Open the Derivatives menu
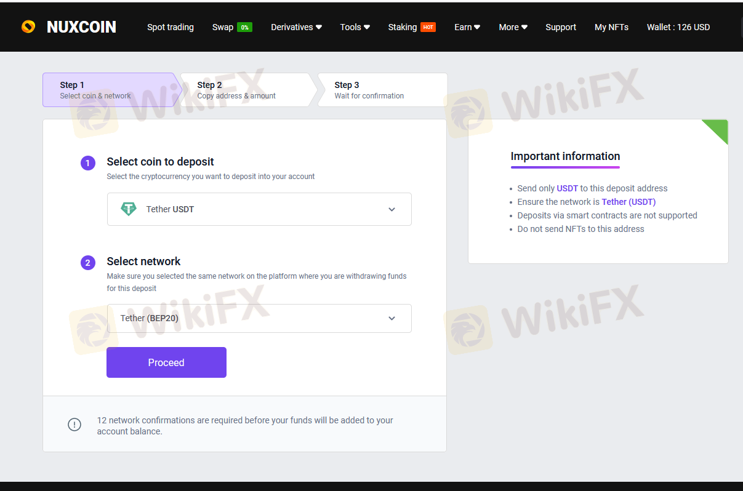Image resolution: width=743 pixels, height=491 pixels. click(x=296, y=27)
